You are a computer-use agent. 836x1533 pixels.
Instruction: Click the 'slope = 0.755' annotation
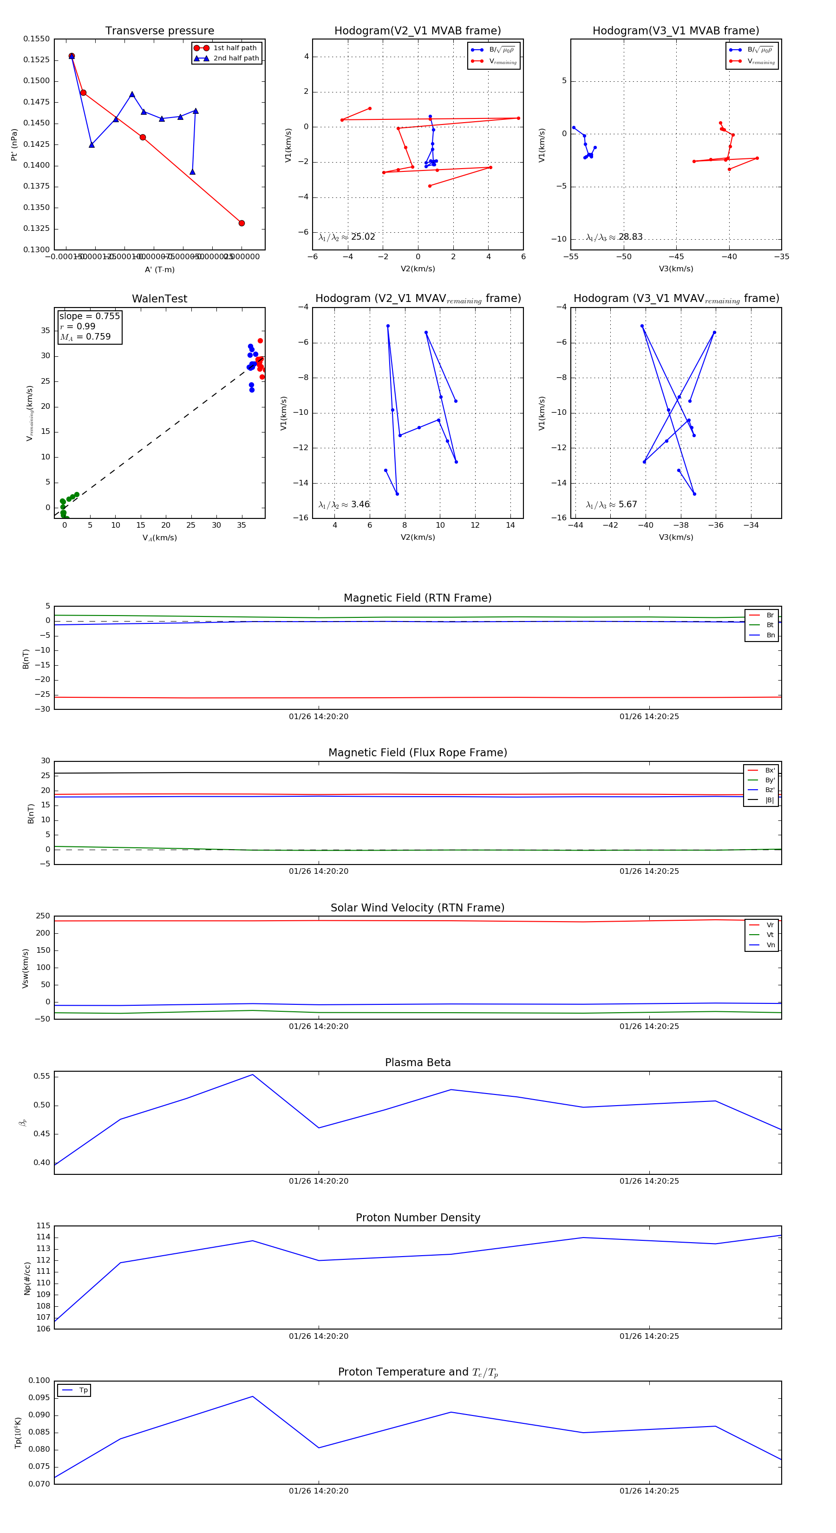coord(89,316)
